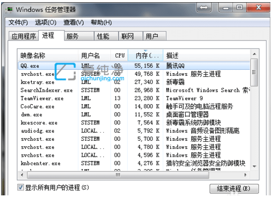Open the 文件(F) menu

[x=18, y=22]
